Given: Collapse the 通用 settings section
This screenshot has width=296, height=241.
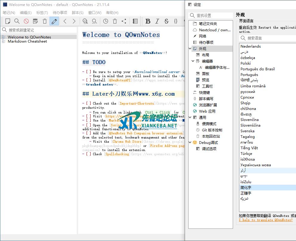Looking at the screenshot, I should [190, 117].
